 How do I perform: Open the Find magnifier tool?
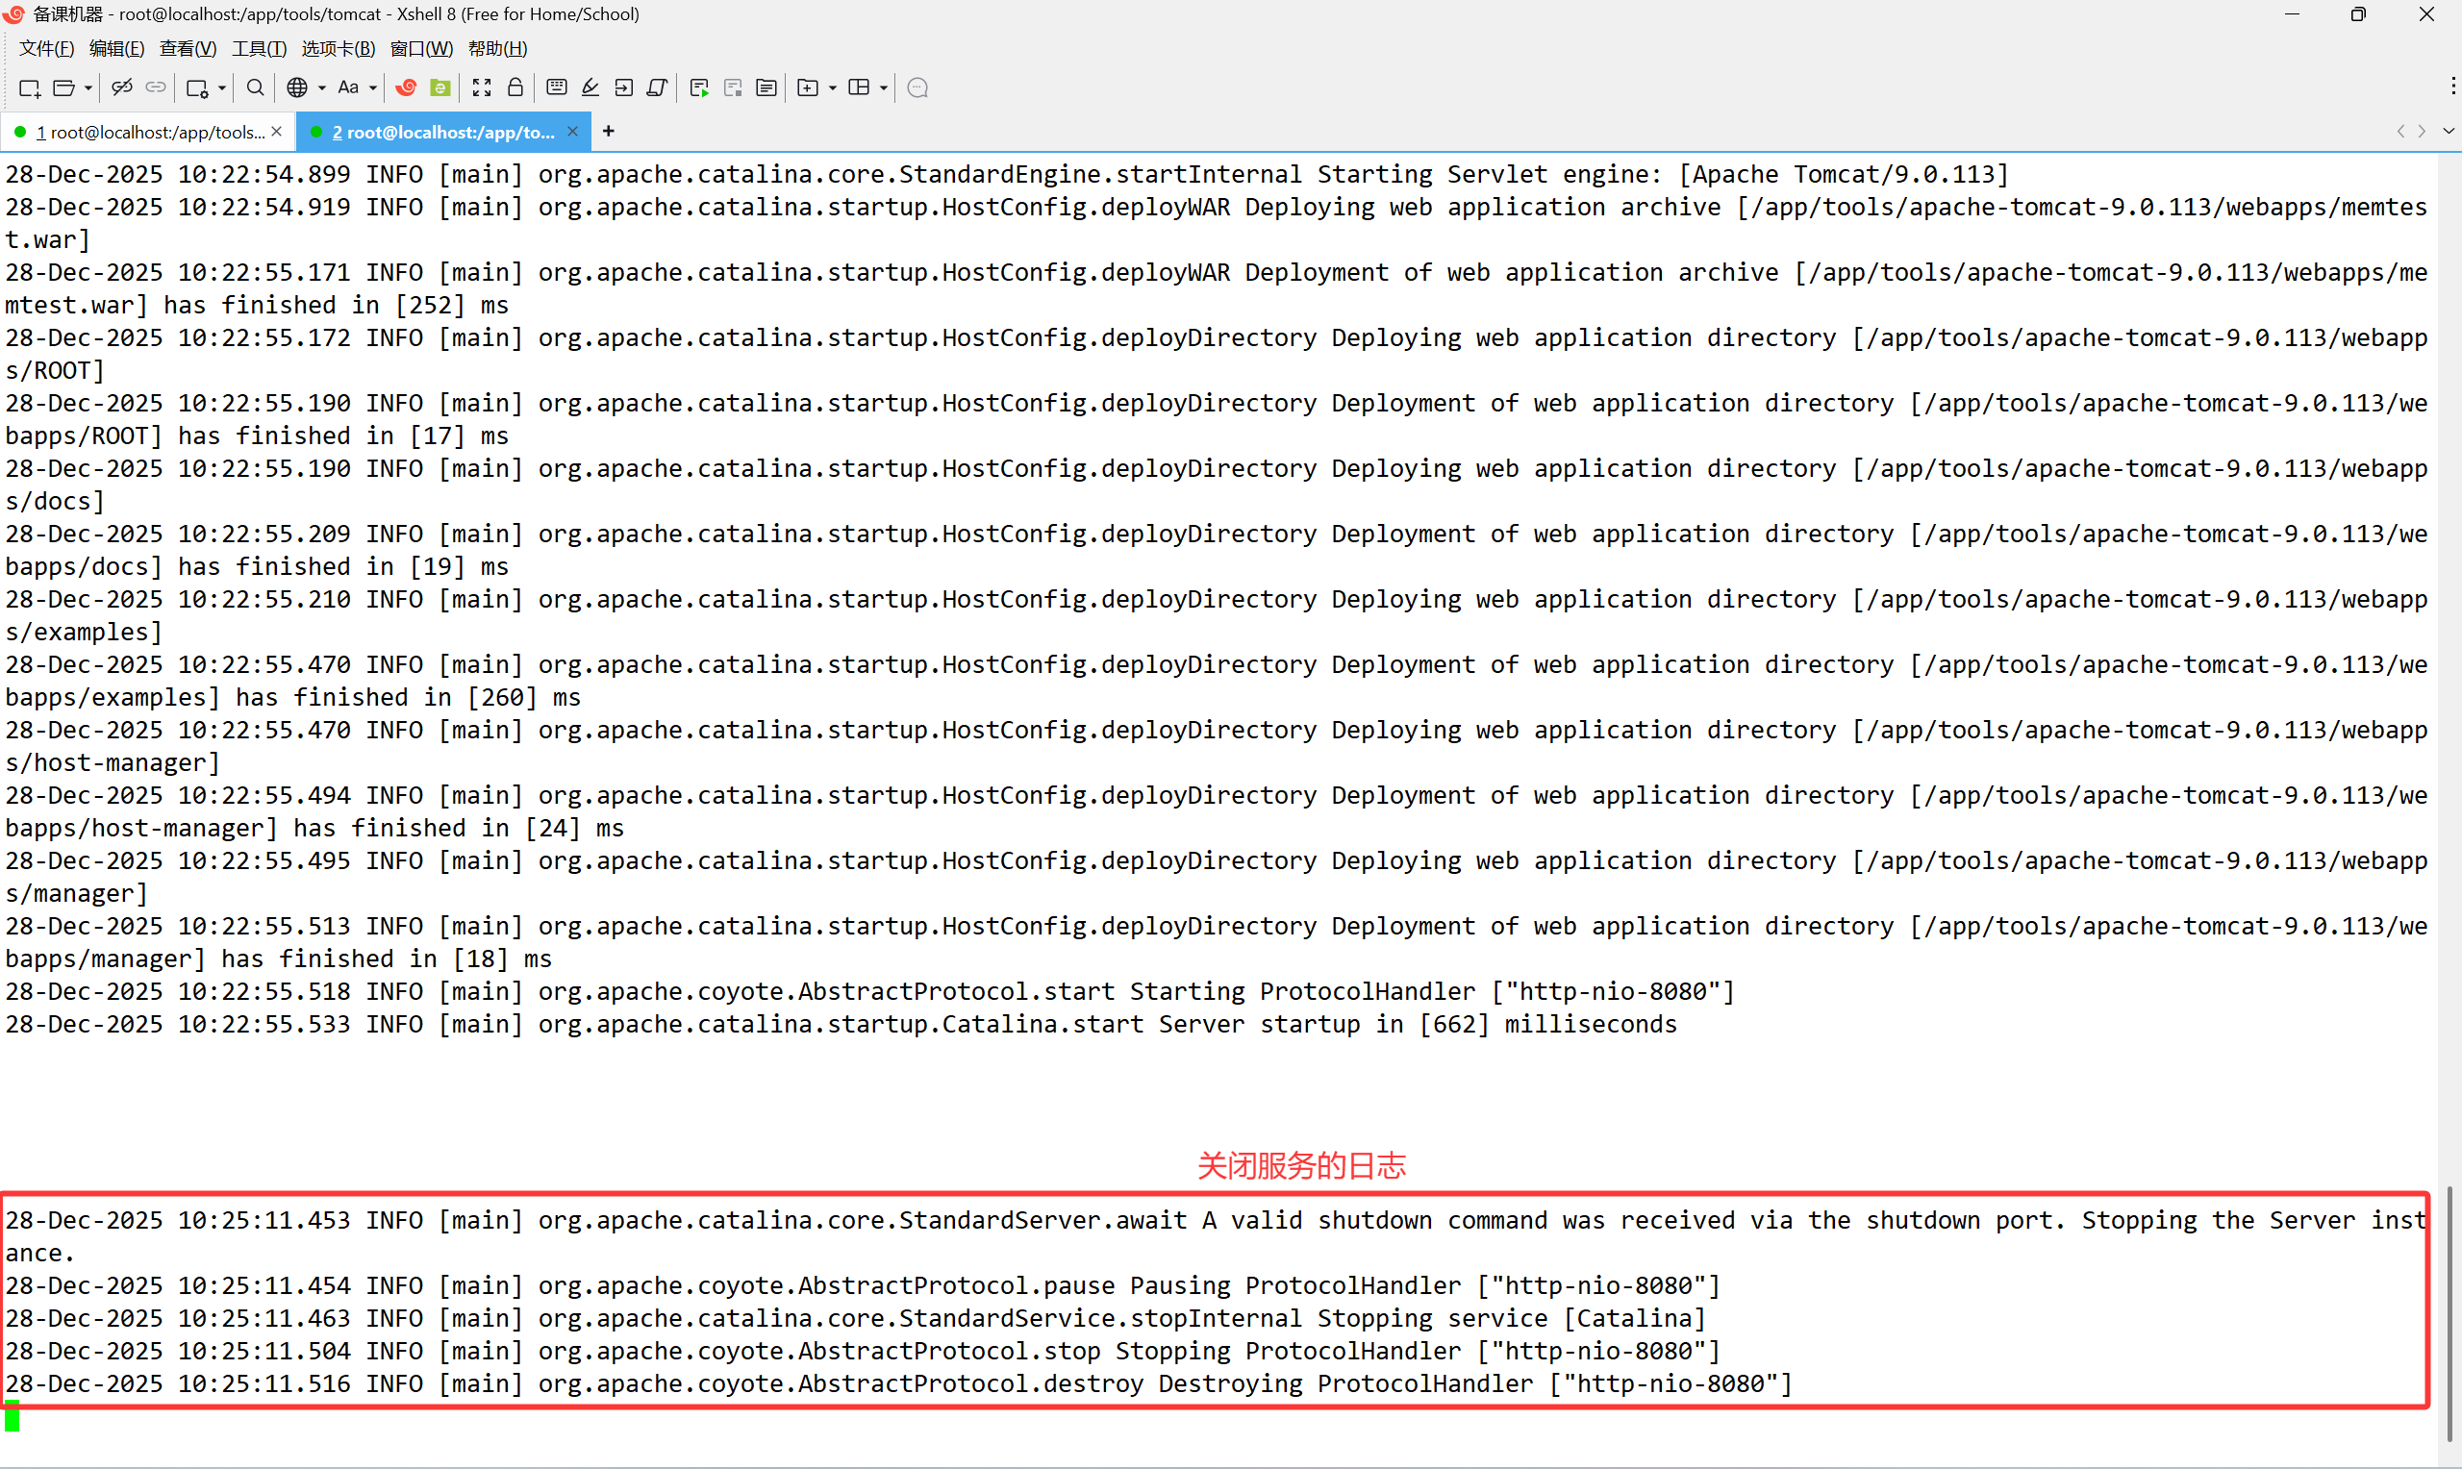coord(255,88)
